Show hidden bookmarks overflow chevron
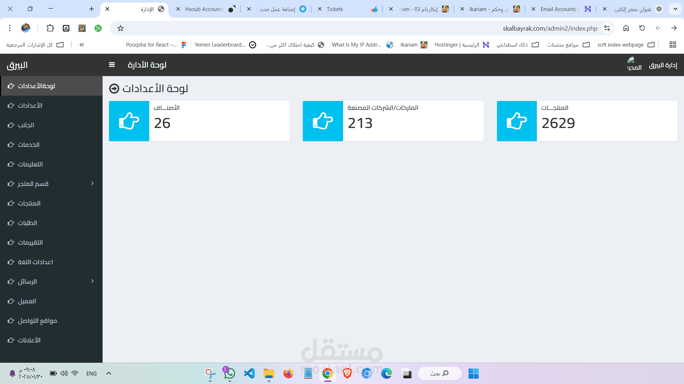 point(82,45)
